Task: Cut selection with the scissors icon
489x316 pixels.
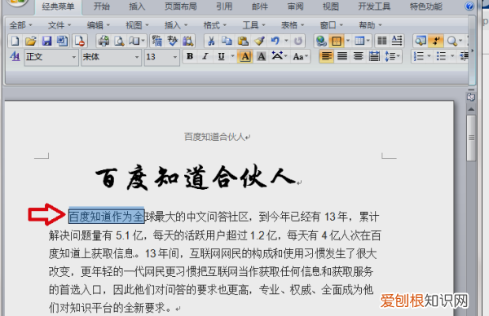Action: [x=211, y=41]
